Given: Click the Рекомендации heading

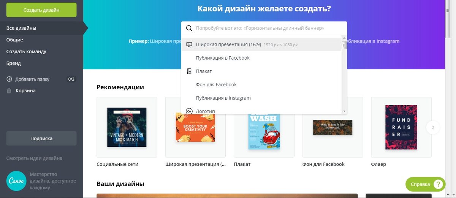Looking at the screenshot, I should (x=120, y=87).
